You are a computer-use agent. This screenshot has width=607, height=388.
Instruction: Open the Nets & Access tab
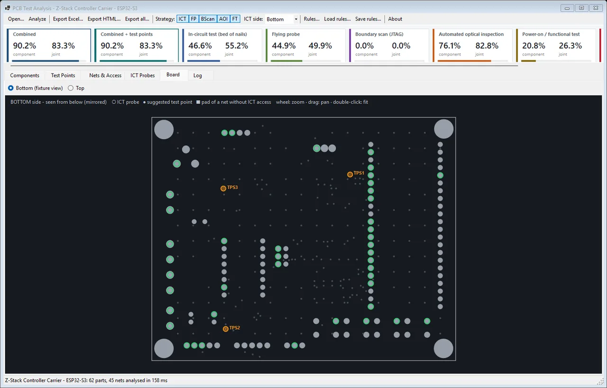tap(105, 75)
